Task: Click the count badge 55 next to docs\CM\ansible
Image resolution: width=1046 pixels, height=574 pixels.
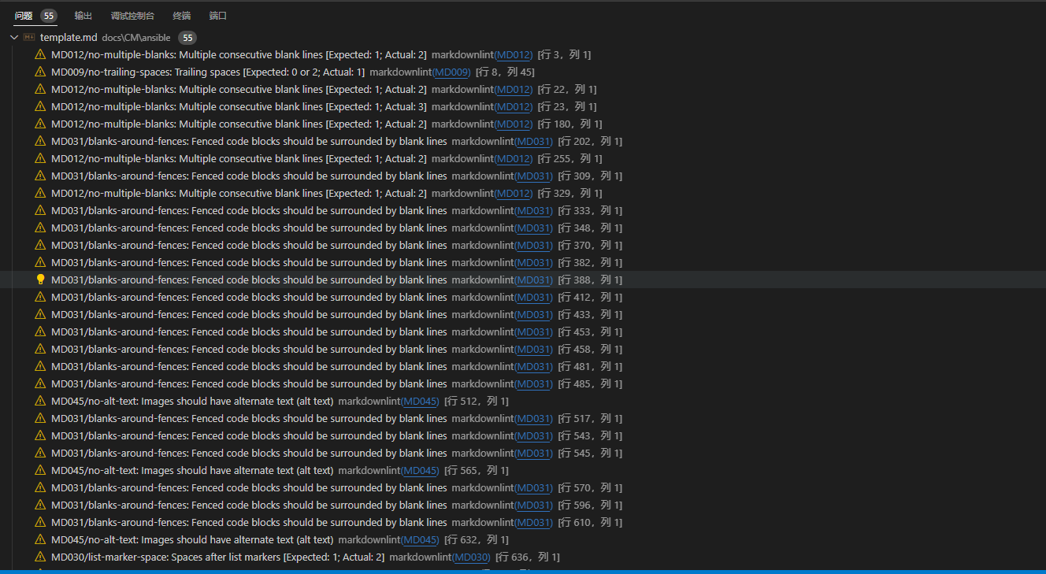Action: tap(187, 37)
